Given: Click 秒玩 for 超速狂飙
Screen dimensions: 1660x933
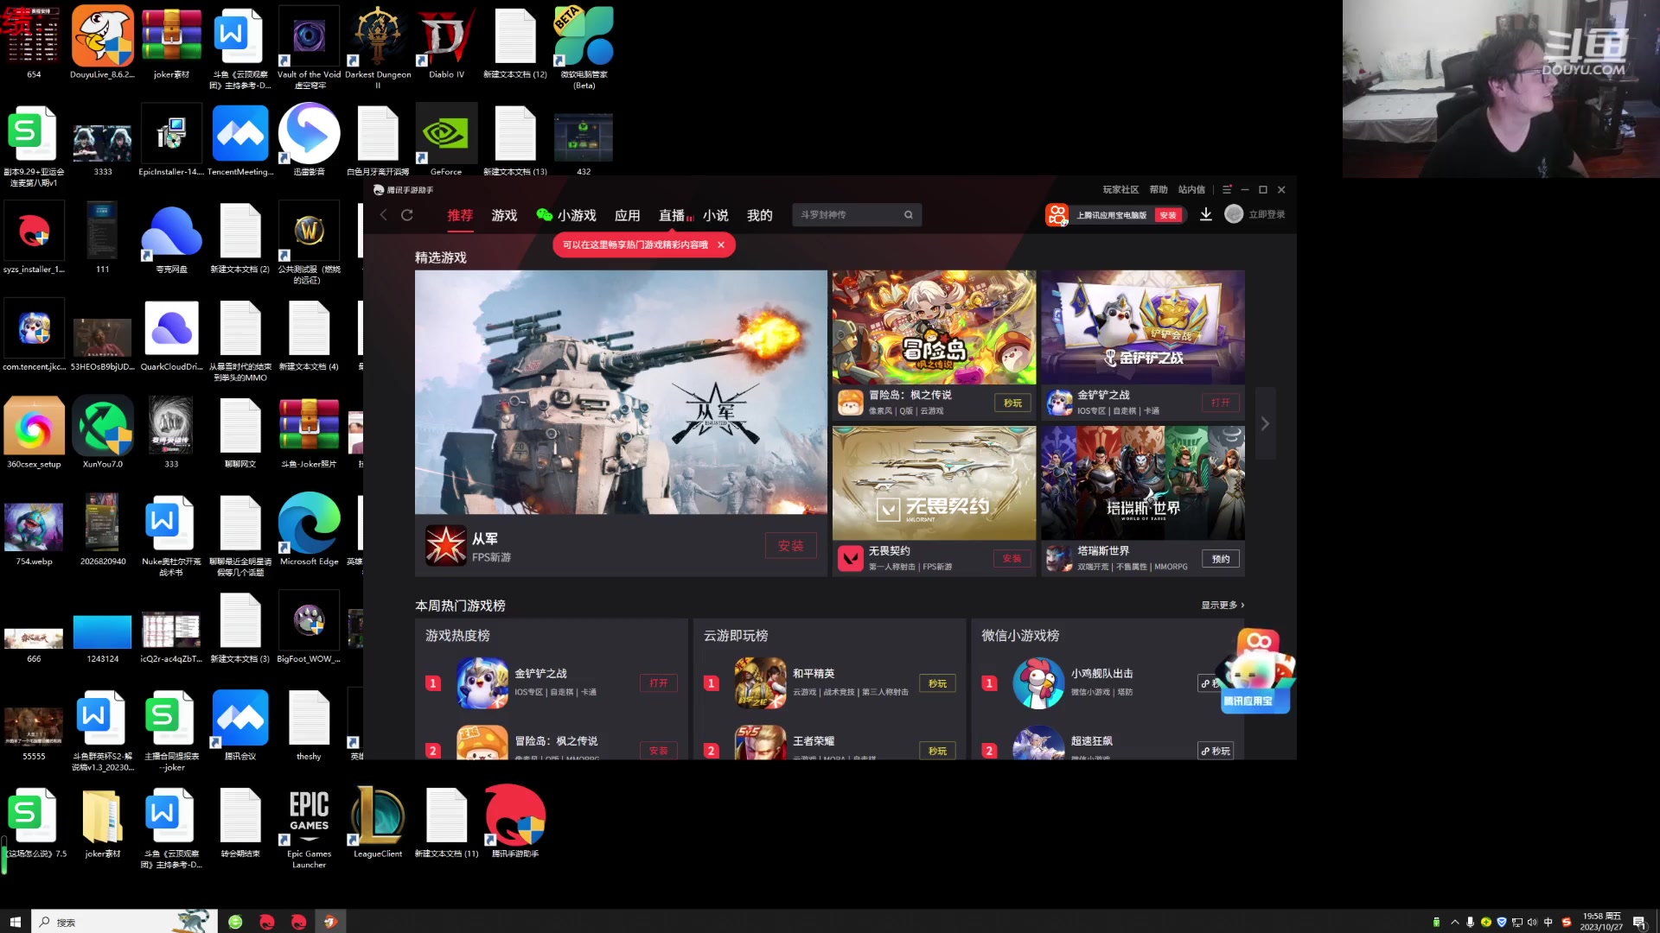Looking at the screenshot, I should tap(1215, 751).
